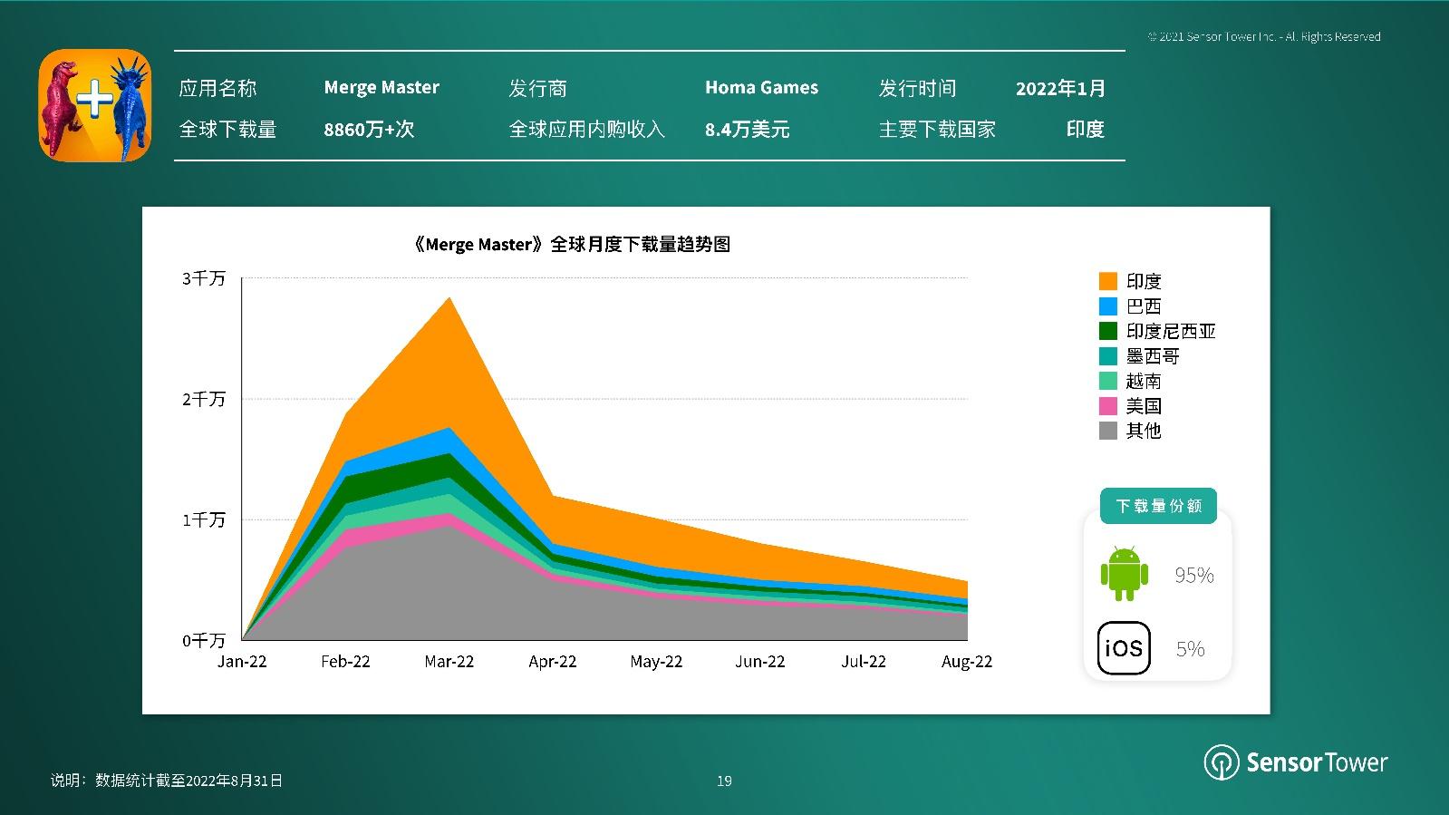Viewport: 1449px width, 815px height.
Task: Select the teal 墨西哥 legend swatch
Action: [1107, 356]
